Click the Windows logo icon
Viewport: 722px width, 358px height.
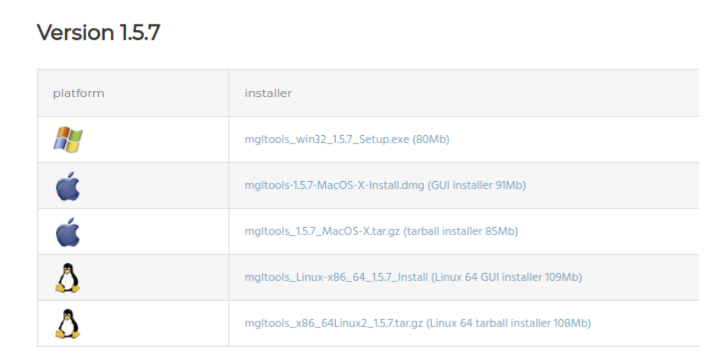coord(68,139)
